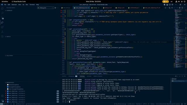Maximize the terminal panel with the chevron up
Viewport: 187px width, 105px height.
tap(182, 76)
